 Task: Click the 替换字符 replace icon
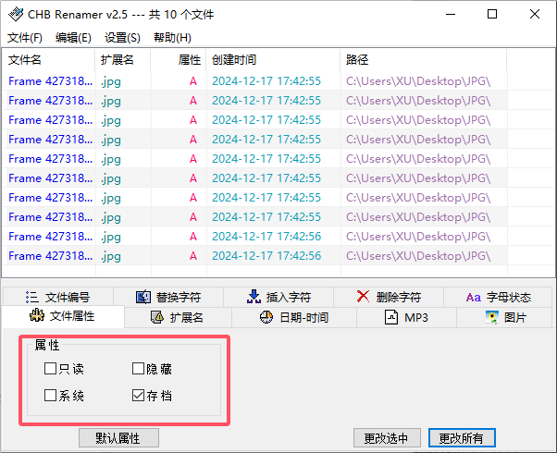click(143, 297)
